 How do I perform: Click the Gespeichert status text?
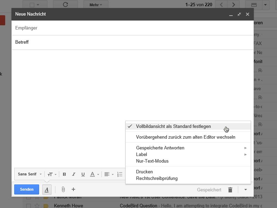(209, 190)
